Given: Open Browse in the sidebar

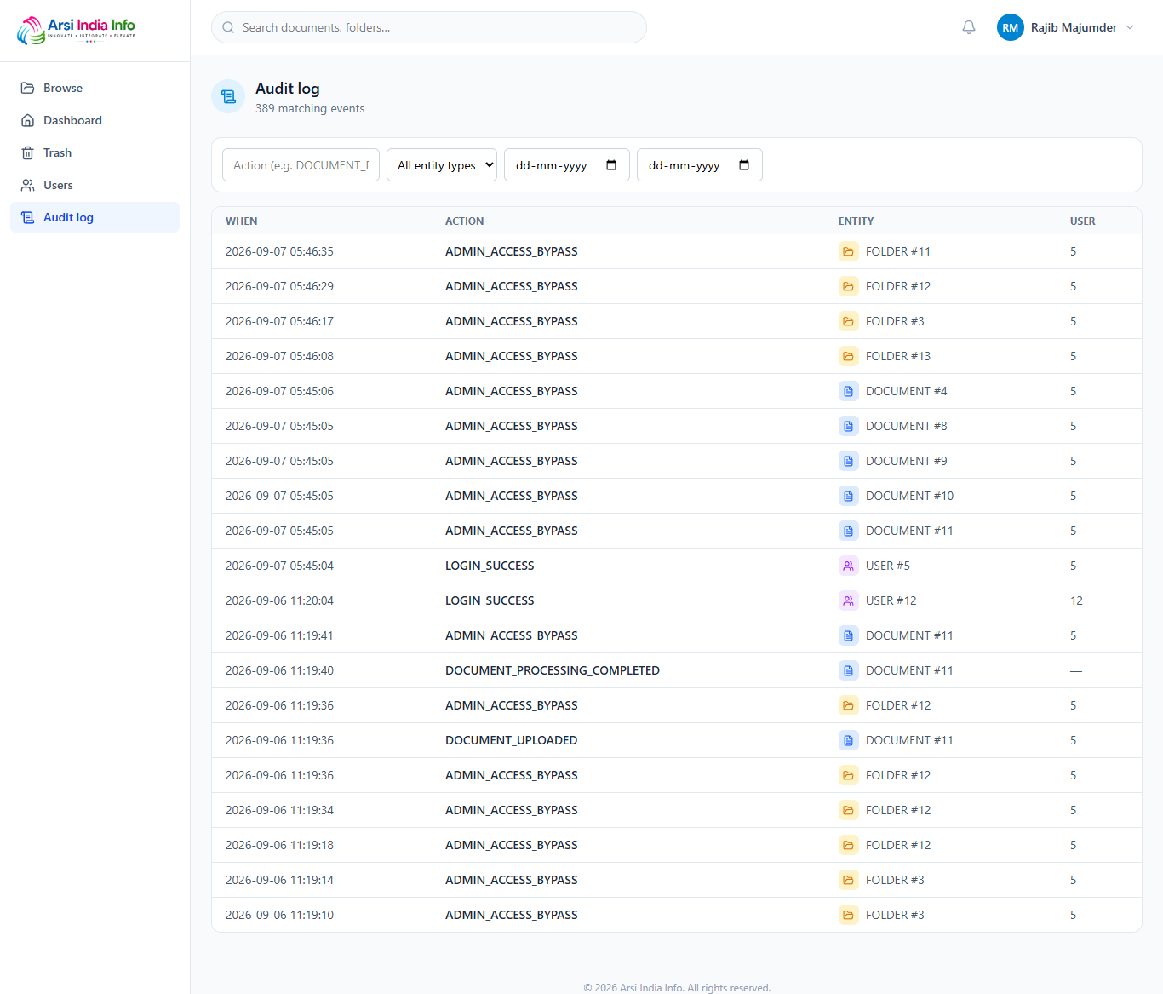Looking at the screenshot, I should point(95,88).
